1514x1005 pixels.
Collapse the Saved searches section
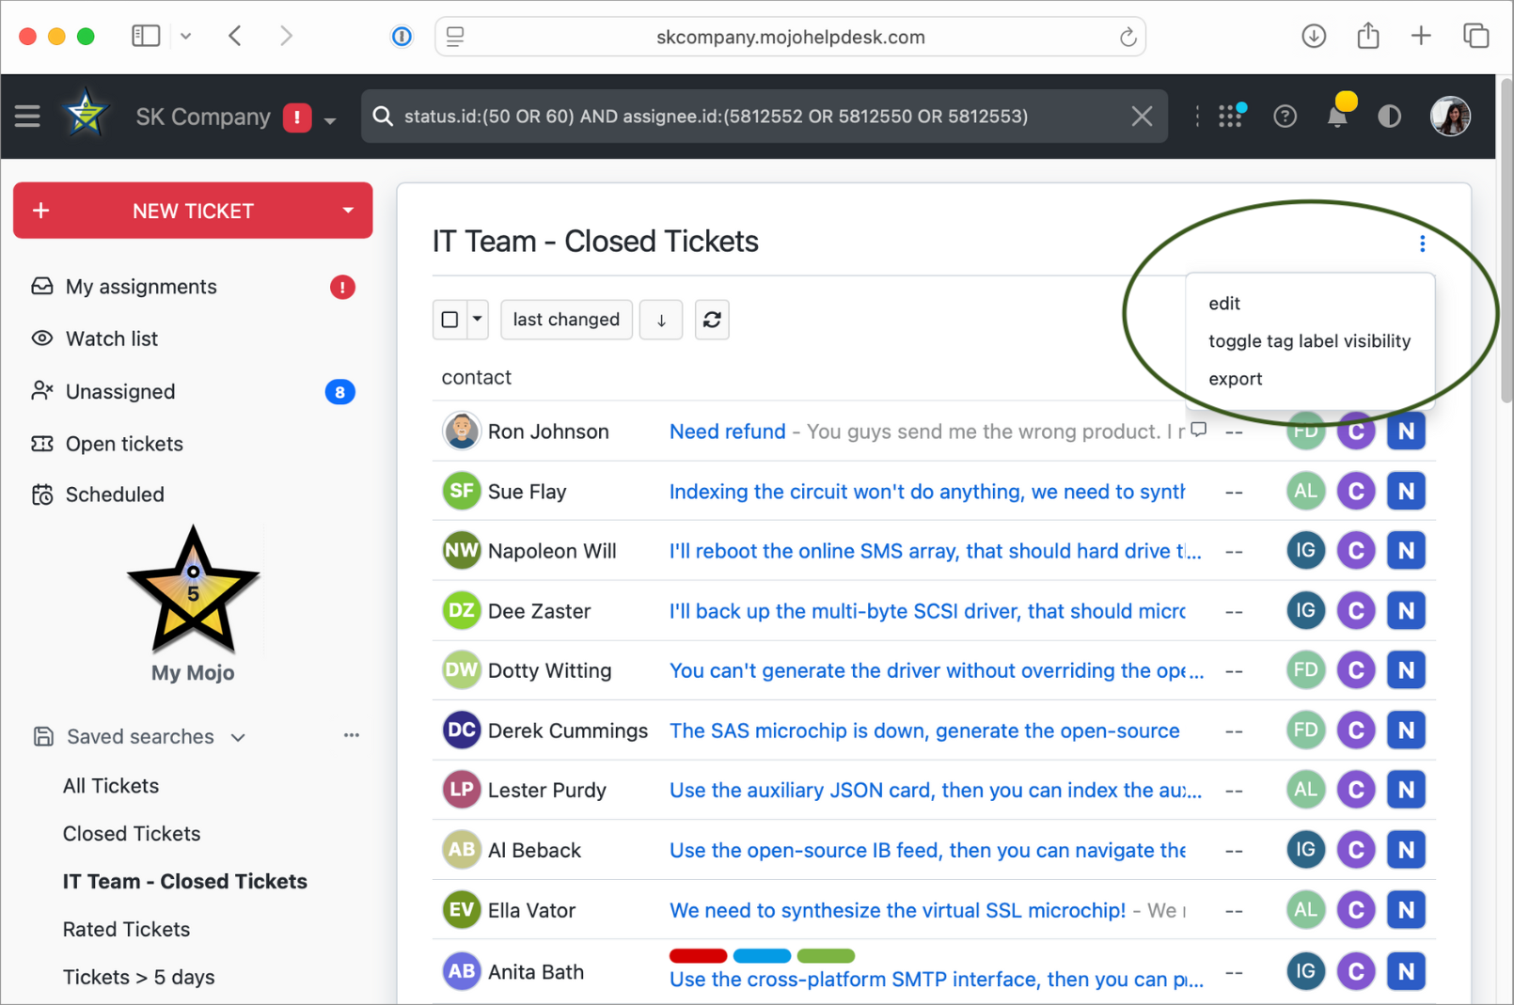(238, 737)
